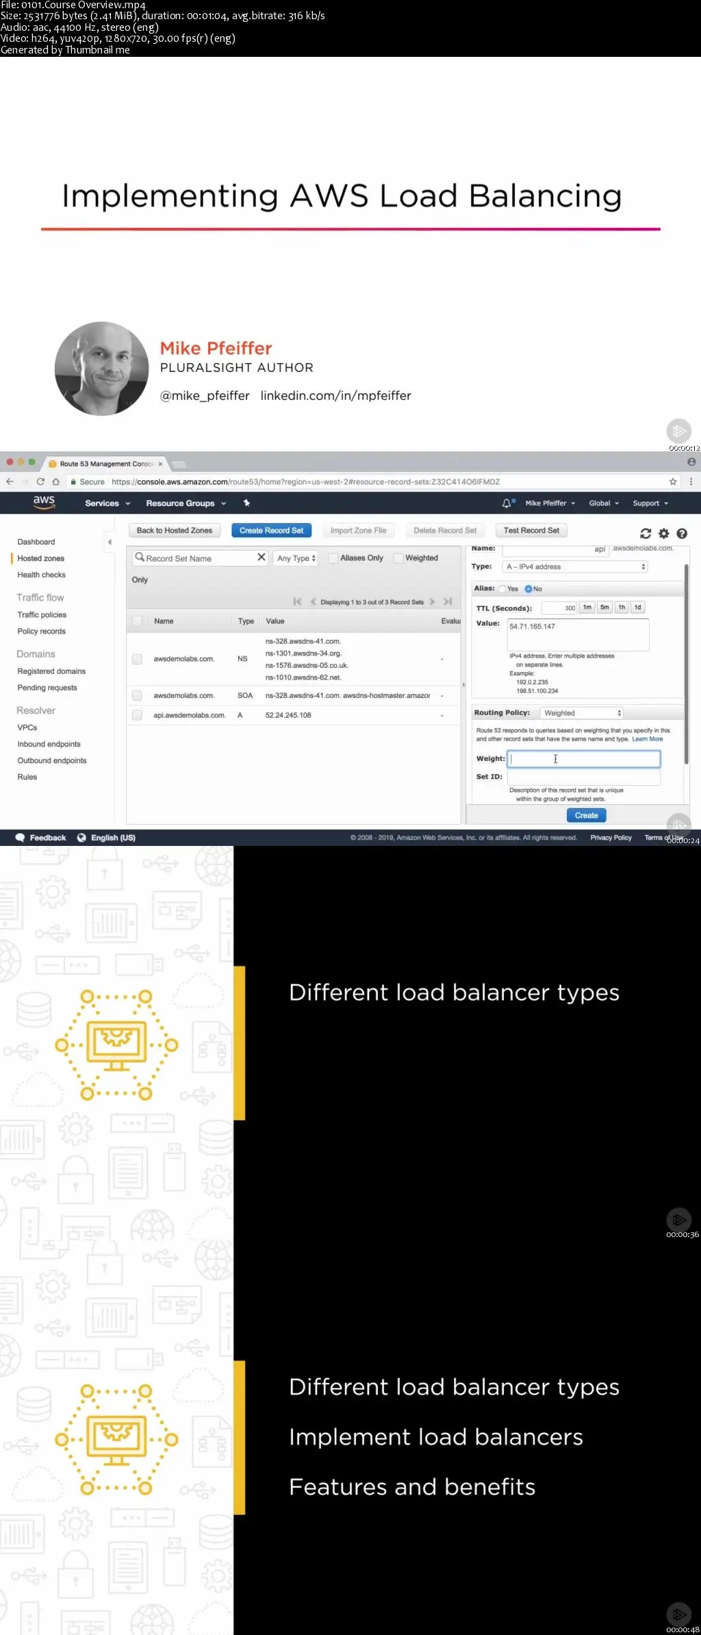Viewport: 701px width, 1635px height.
Task: Close the Route 53 Management Console tab
Action: coord(161,464)
